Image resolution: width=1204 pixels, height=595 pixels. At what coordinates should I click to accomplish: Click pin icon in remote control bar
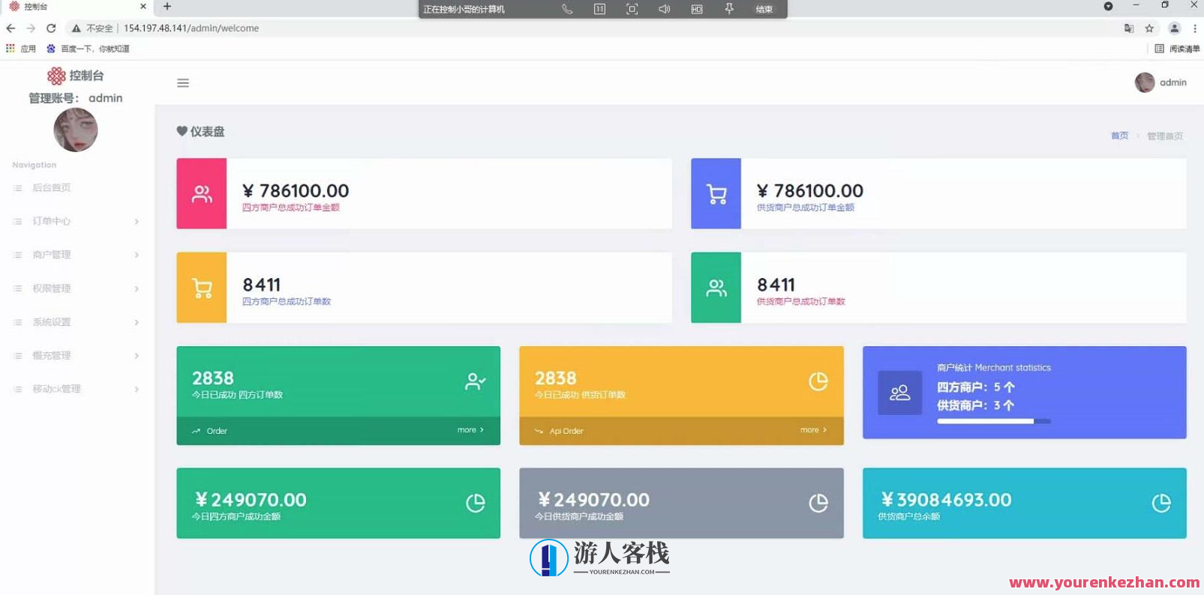pos(729,9)
